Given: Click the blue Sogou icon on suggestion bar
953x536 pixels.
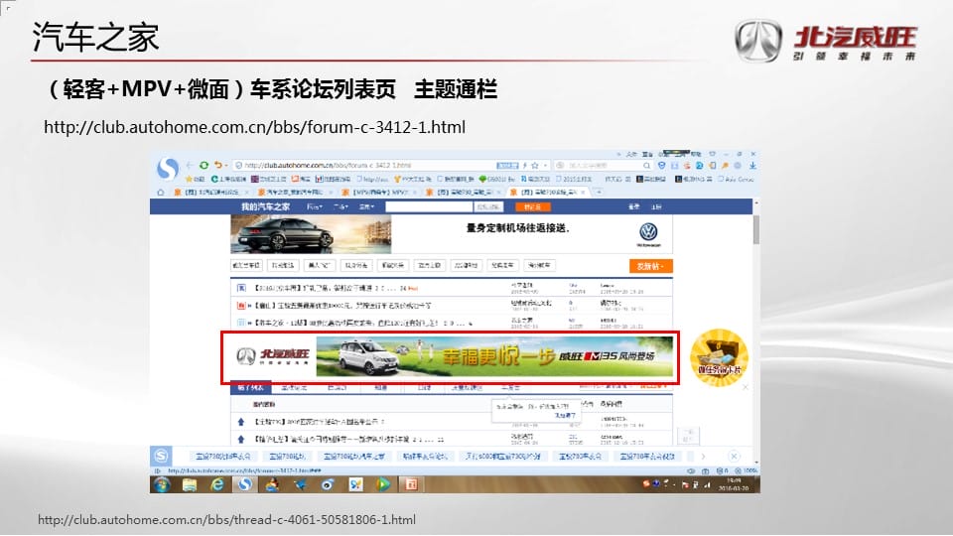Looking at the screenshot, I should pos(161,456).
